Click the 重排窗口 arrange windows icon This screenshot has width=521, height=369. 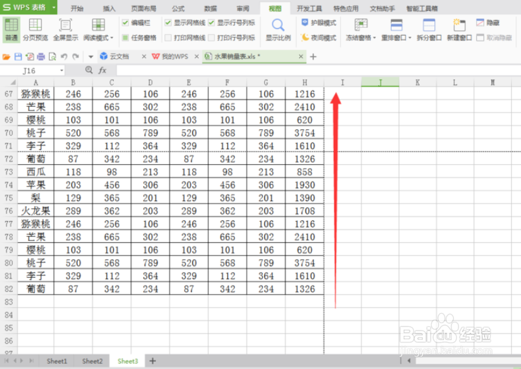(x=396, y=25)
